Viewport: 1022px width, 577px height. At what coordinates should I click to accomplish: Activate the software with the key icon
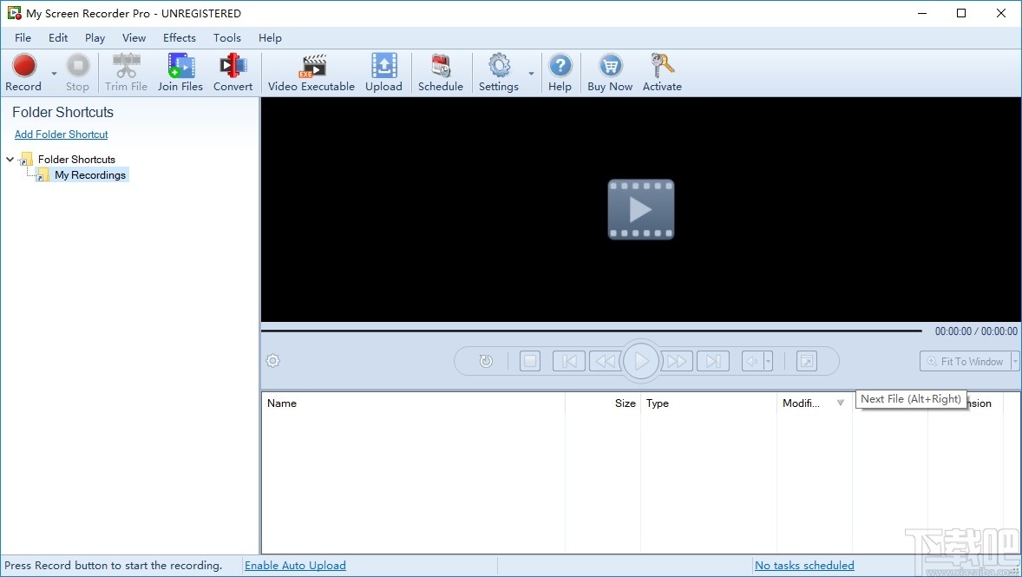[x=662, y=71]
